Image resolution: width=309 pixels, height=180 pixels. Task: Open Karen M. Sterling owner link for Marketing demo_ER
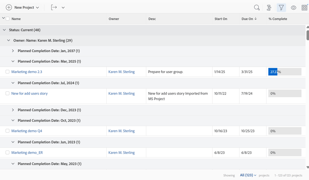point(122,152)
